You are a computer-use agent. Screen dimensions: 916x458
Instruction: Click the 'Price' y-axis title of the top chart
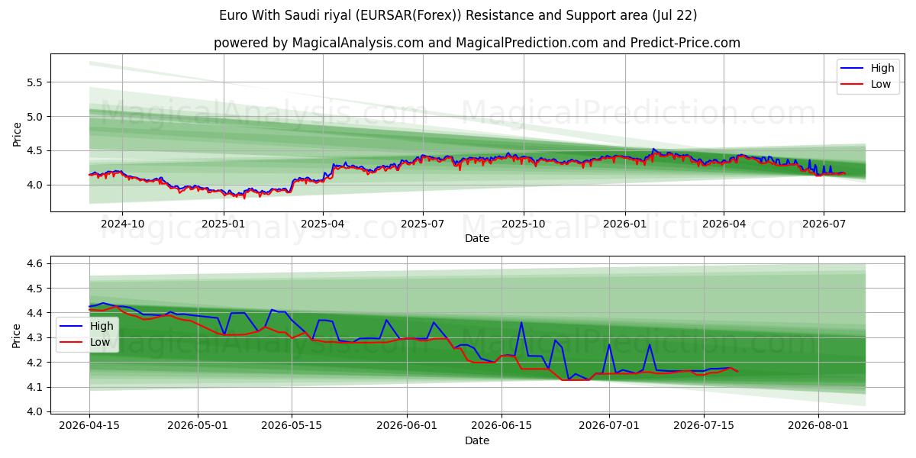pyautogui.click(x=18, y=133)
